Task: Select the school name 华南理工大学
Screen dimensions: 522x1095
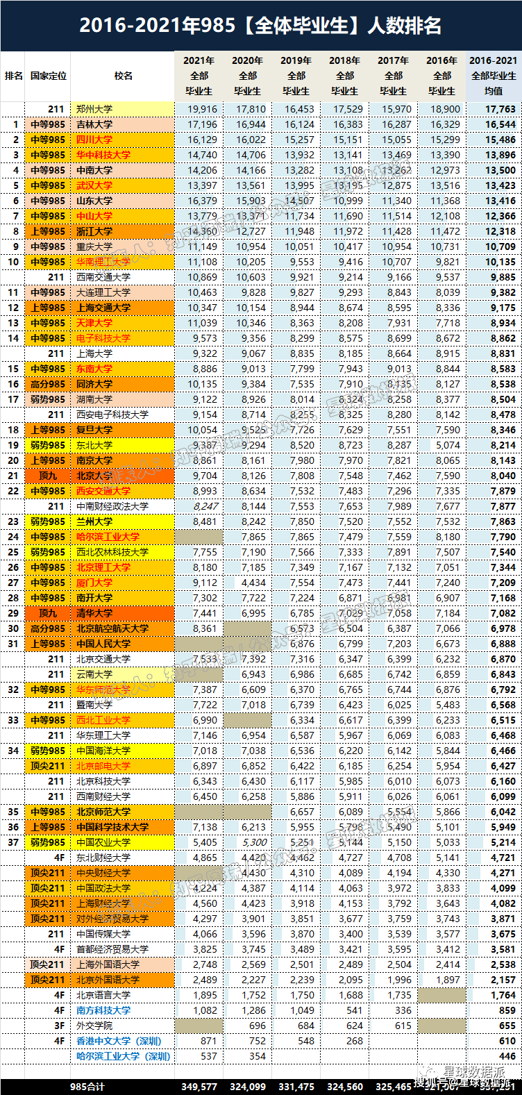Action: tap(103, 262)
